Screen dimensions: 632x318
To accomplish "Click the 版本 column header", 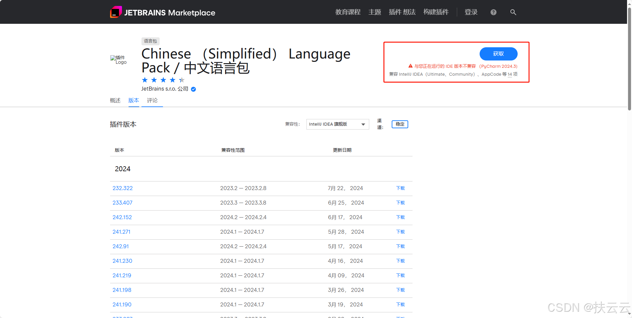I will tap(119, 150).
